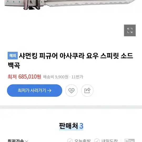Open the 최저가순 sort dropdown
This screenshot has height=142, width=142.
(18, 140)
